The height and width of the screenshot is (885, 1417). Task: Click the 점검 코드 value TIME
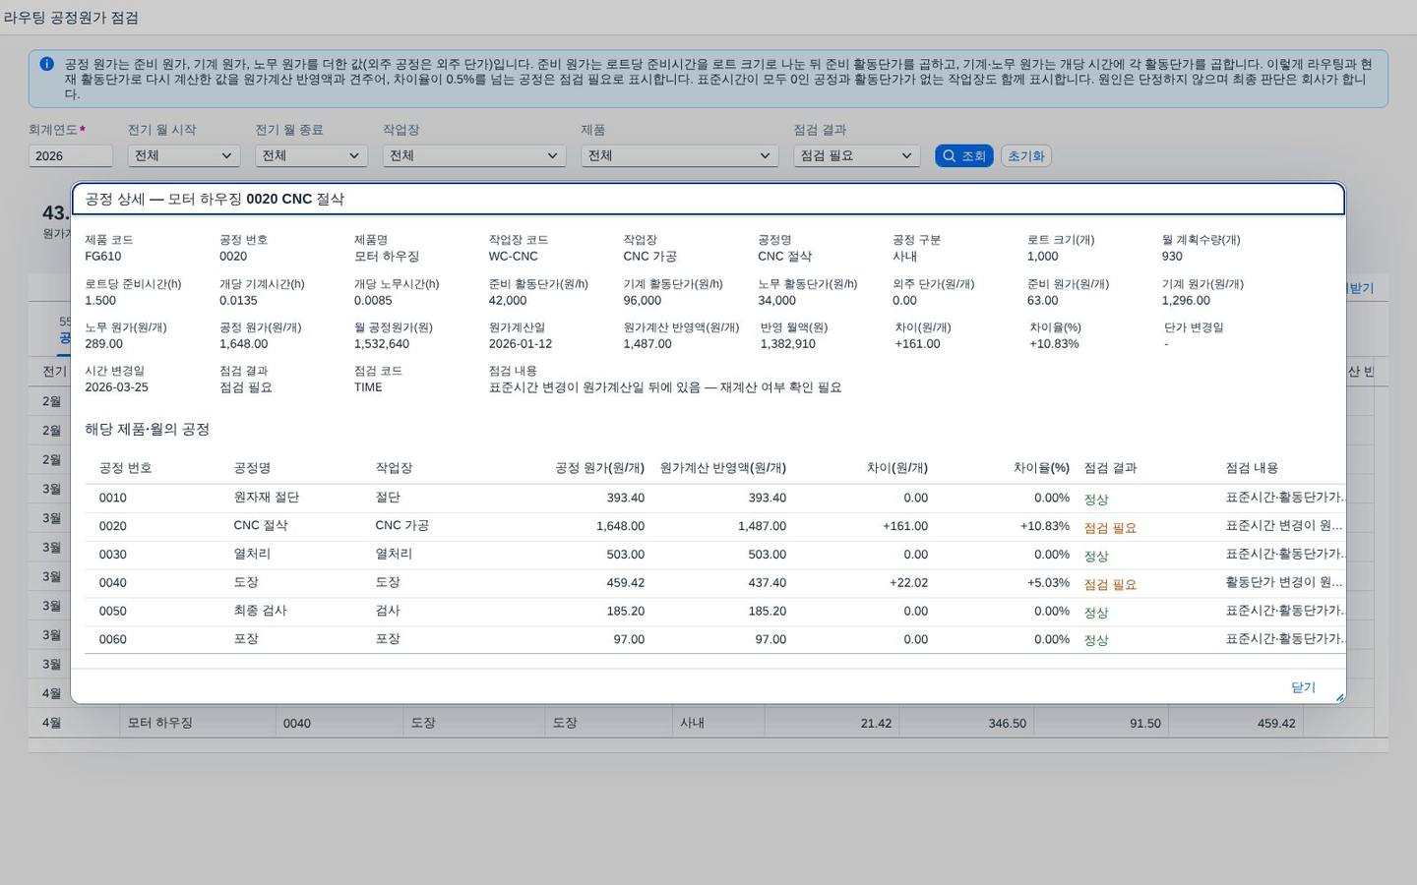[x=368, y=387]
